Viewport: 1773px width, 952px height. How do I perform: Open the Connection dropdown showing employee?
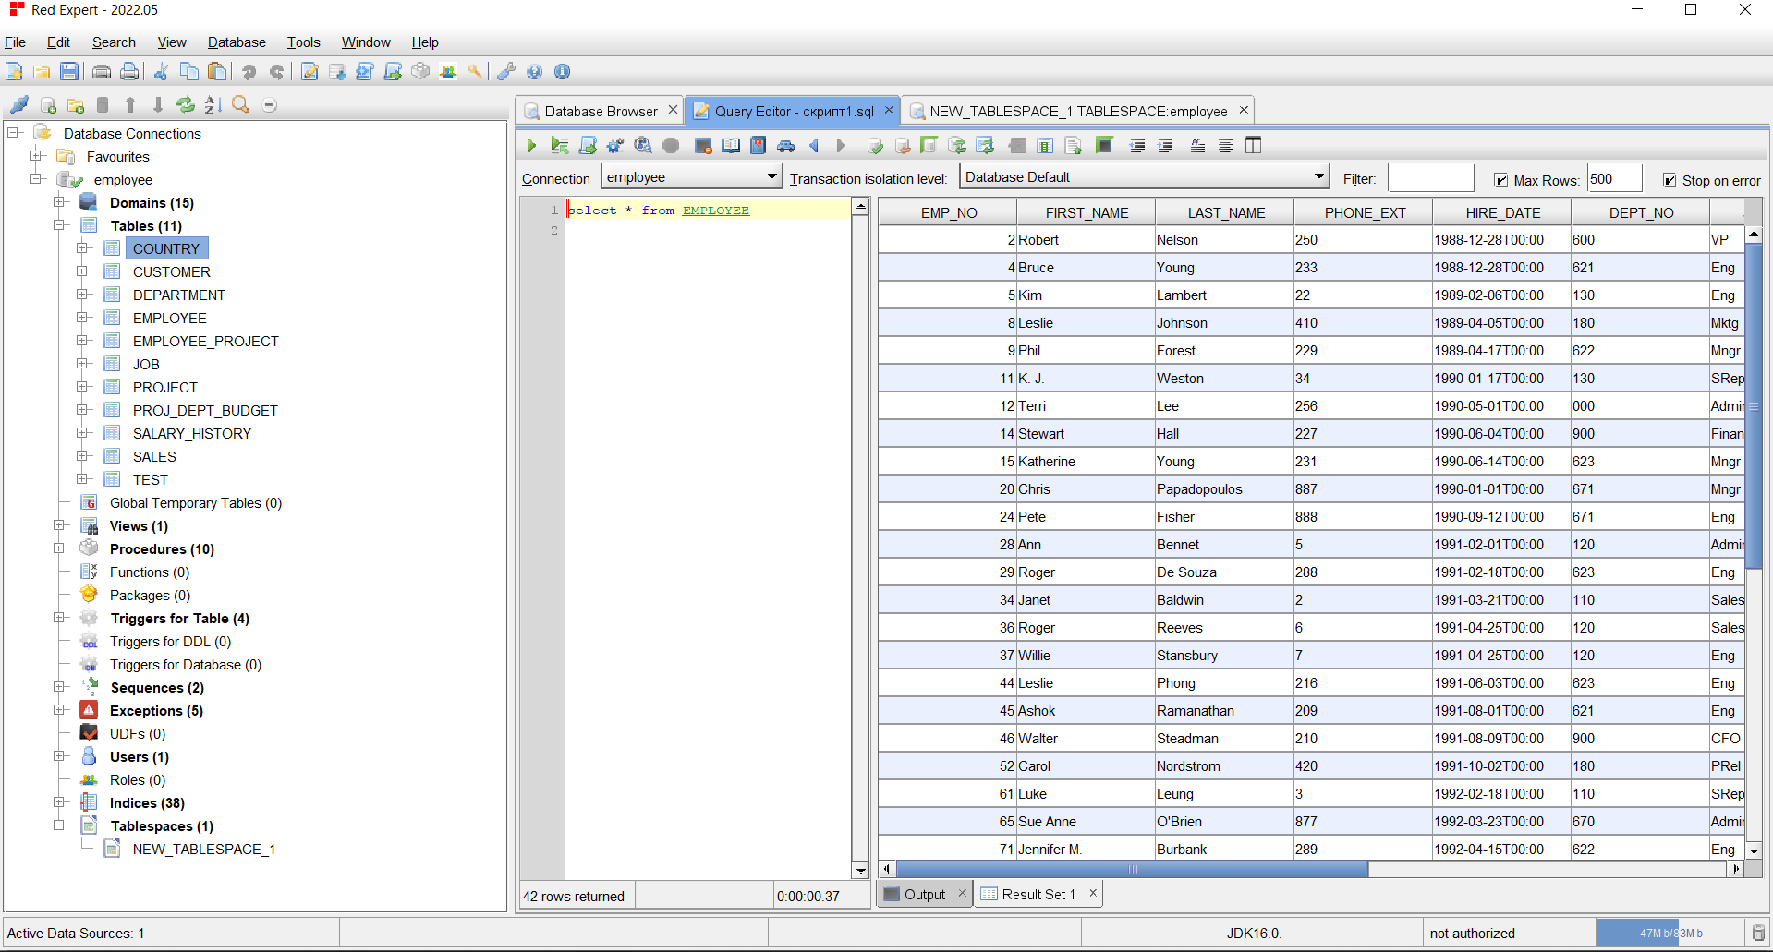click(772, 175)
